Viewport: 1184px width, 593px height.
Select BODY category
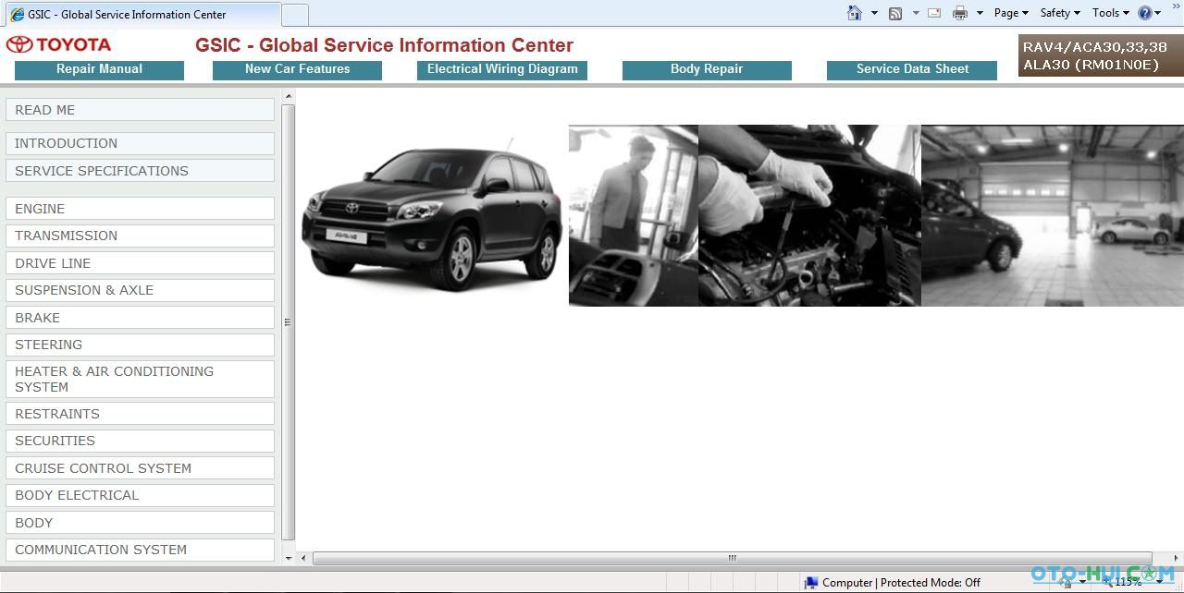pyautogui.click(x=140, y=523)
